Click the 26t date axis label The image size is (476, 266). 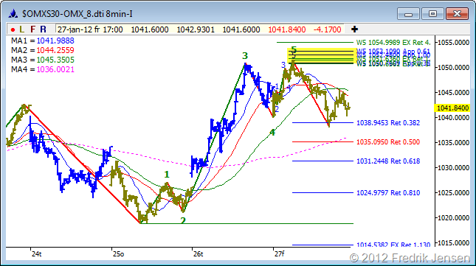[198, 254]
